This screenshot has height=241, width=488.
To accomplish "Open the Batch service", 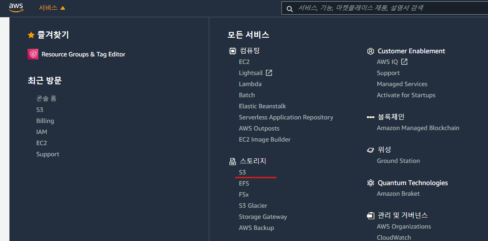I will click(247, 95).
